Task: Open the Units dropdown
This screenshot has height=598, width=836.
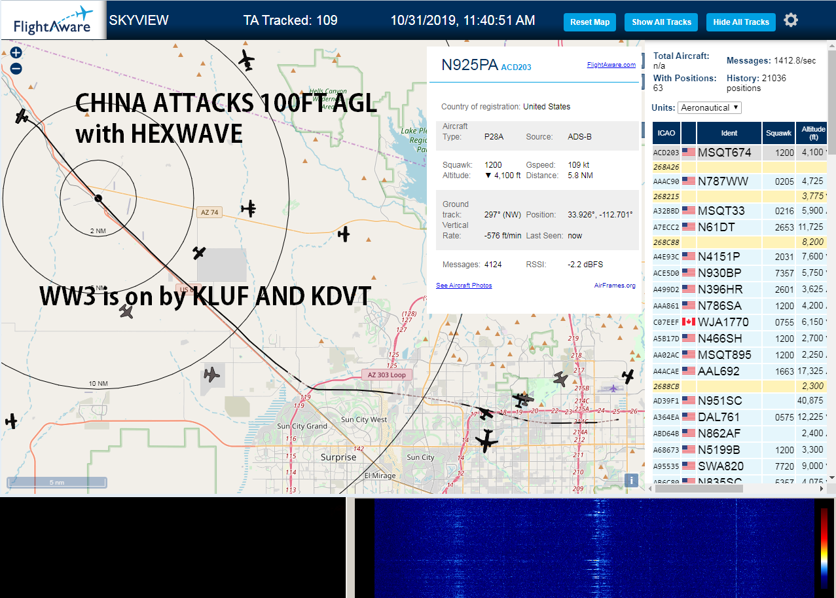Action: click(710, 107)
